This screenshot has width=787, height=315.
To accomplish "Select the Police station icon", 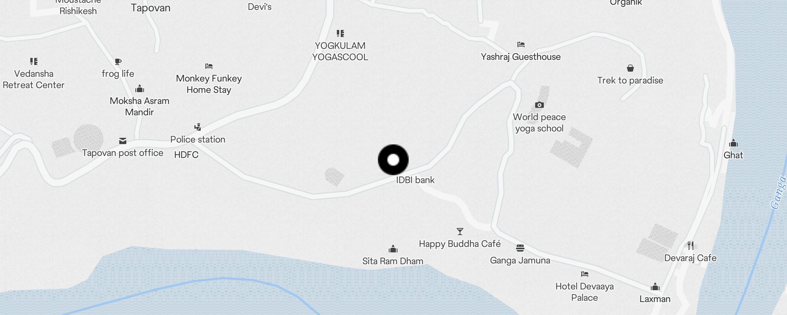I will tap(198, 127).
